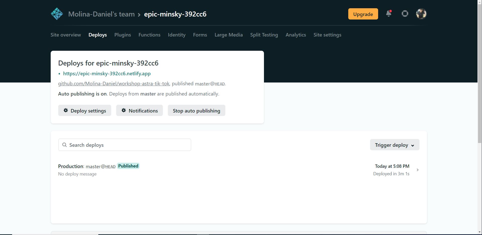
Task: Open the help/support icon in the header
Action: coord(405,14)
